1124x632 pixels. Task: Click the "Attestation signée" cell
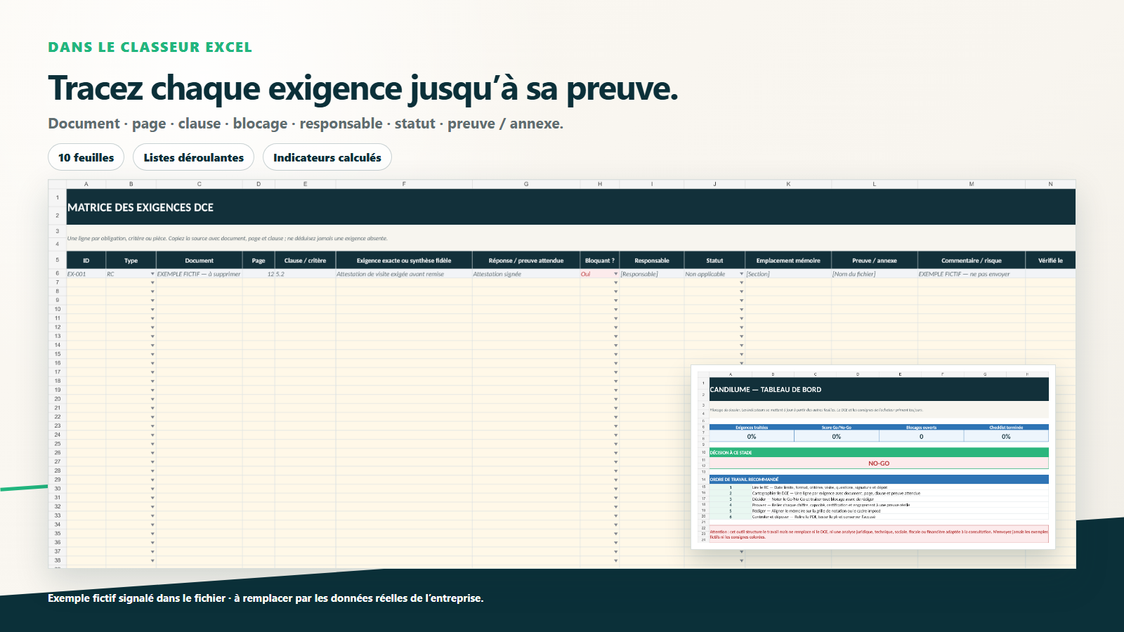pyautogui.click(x=526, y=274)
